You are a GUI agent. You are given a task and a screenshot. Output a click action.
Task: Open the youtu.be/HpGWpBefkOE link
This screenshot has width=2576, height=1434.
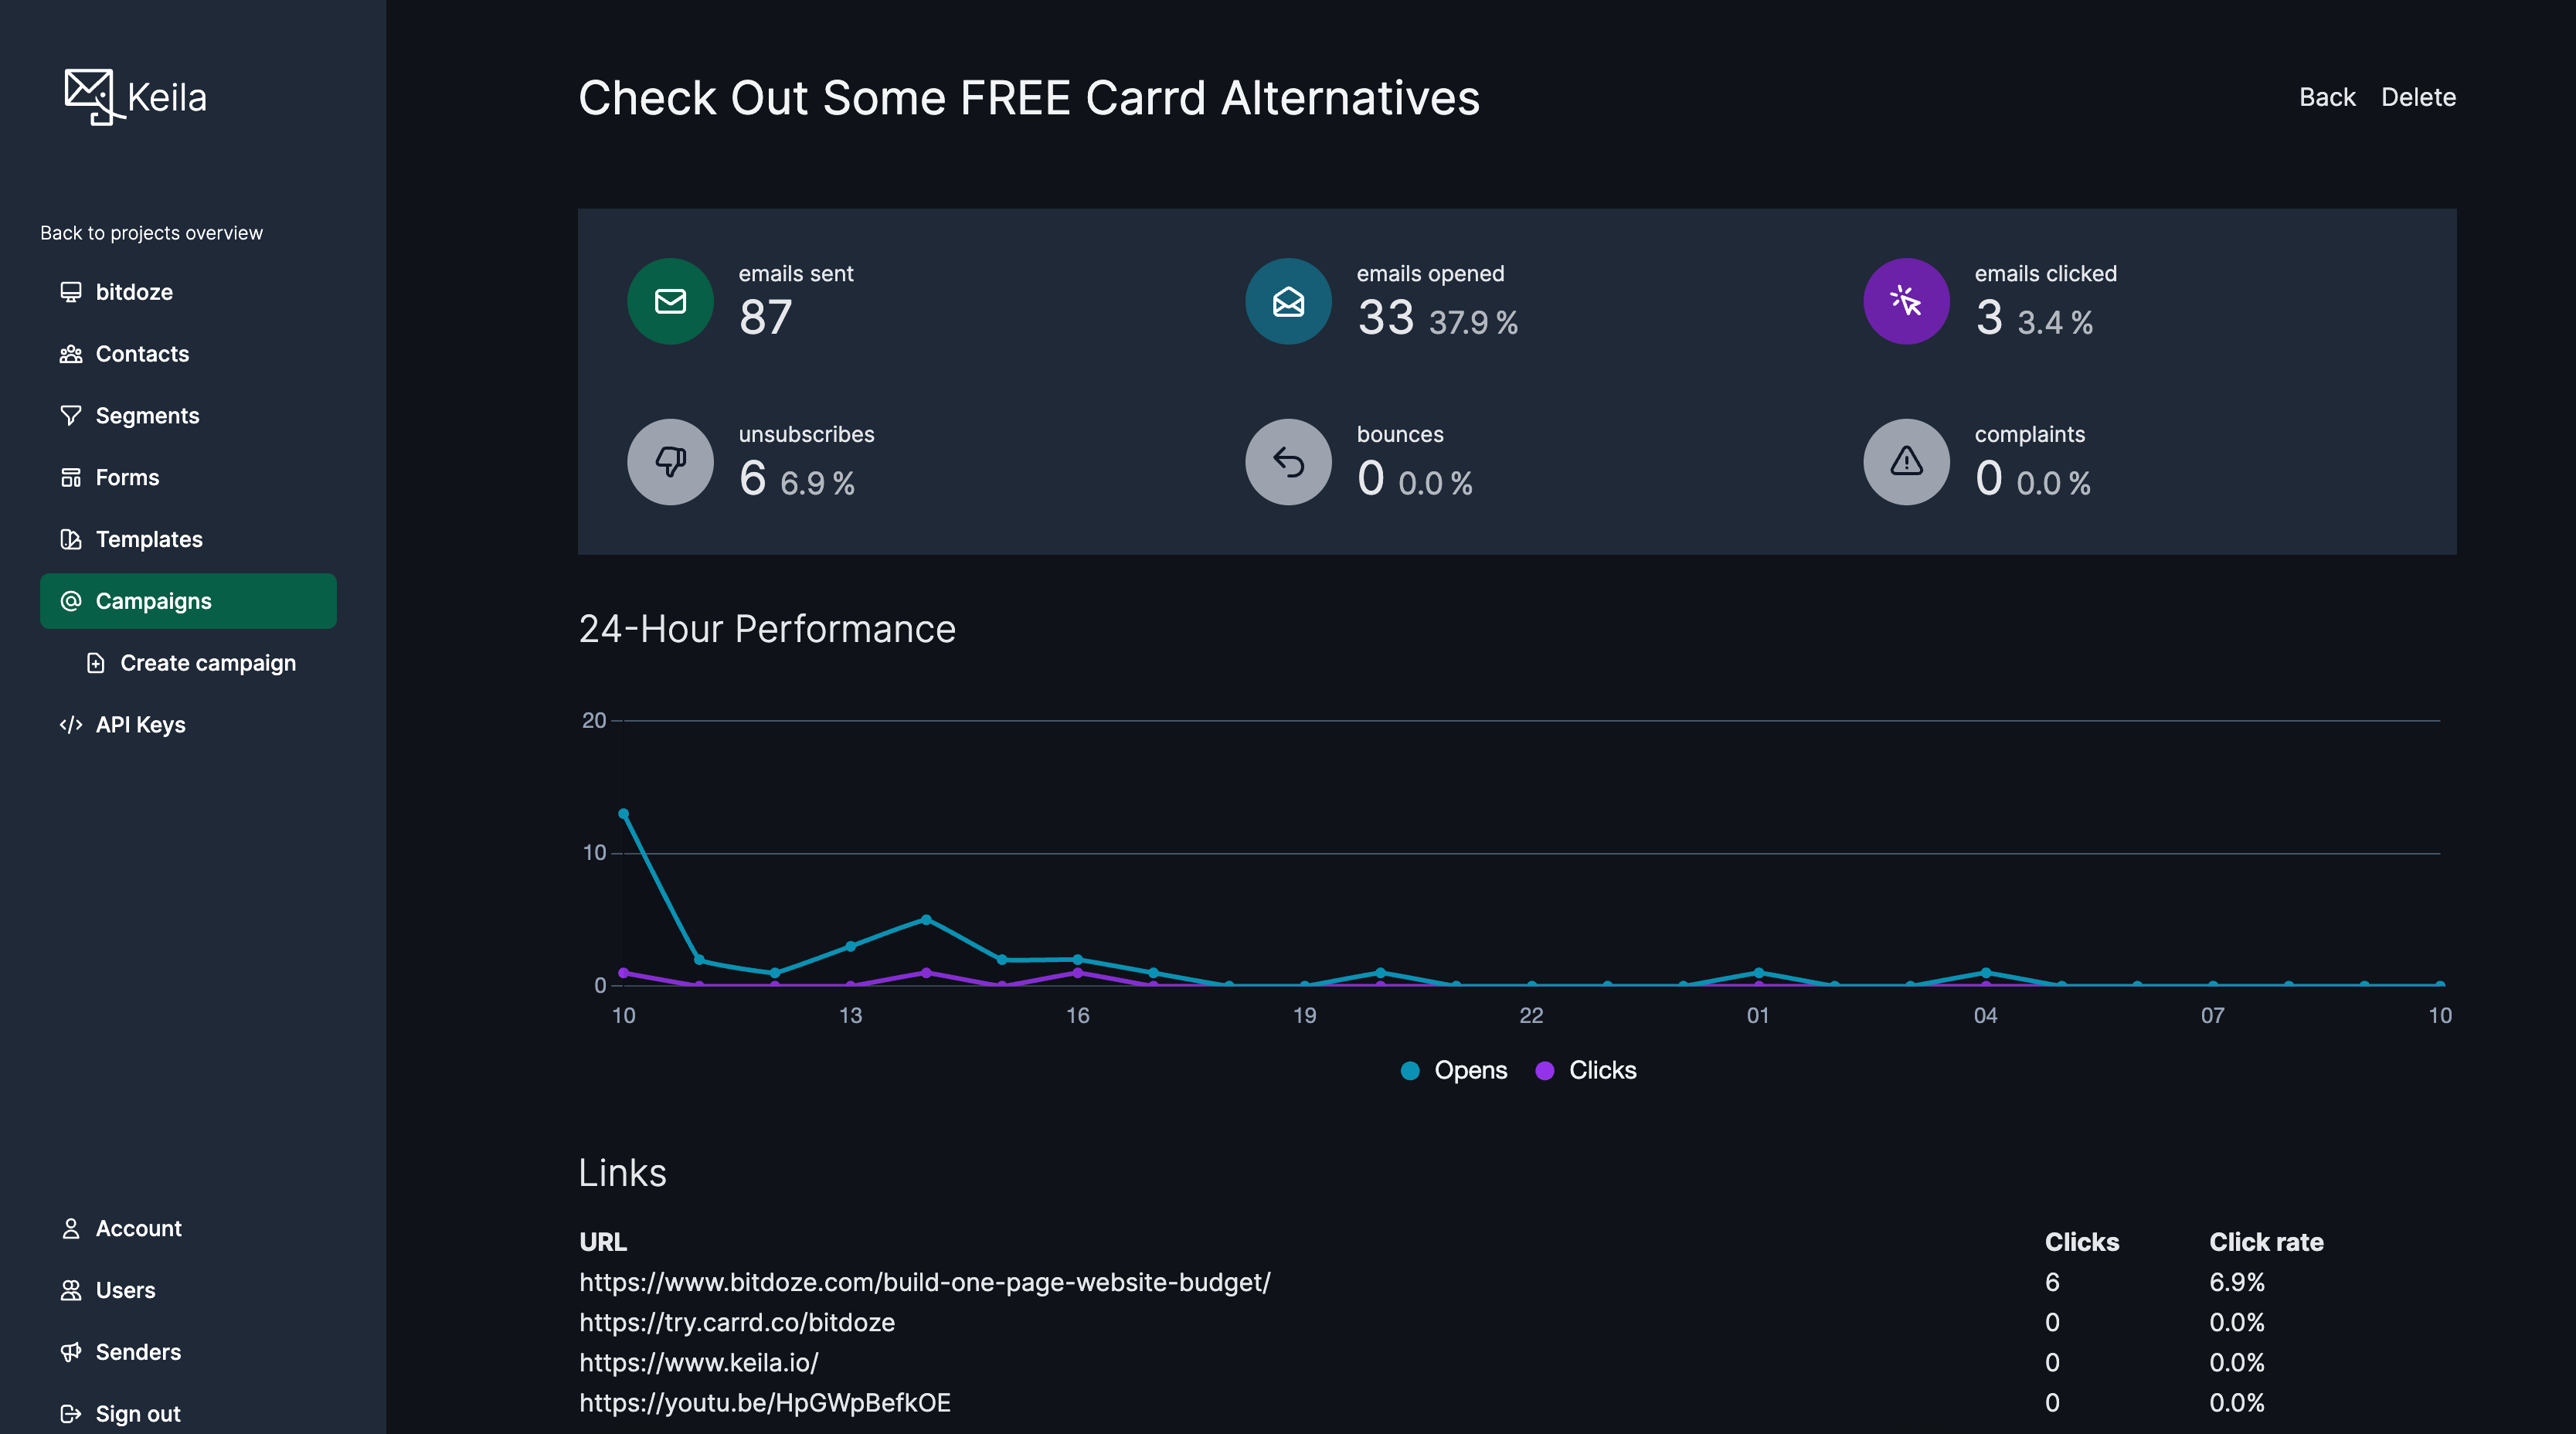pyautogui.click(x=765, y=1402)
